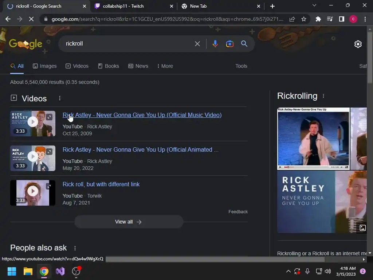Expand the More search filters
Viewport: 373px width, 280px height.
[x=165, y=66]
